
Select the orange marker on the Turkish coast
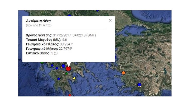[x=123, y=73]
